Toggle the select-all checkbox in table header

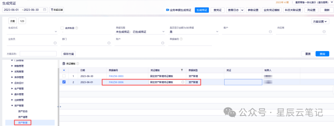[64, 70]
